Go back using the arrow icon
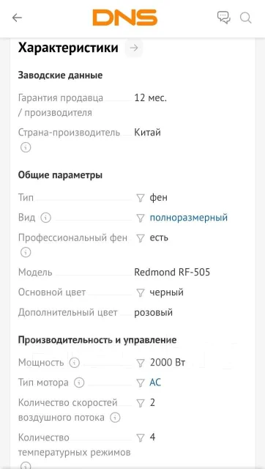The height and width of the screenshot is (469, 265). click(17, 18)
